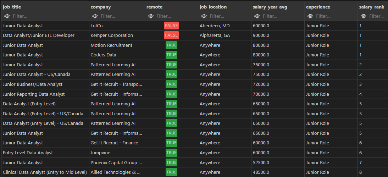Focus the company filter text field
This screenshot has height=177, width=388.
coord(121,16)
